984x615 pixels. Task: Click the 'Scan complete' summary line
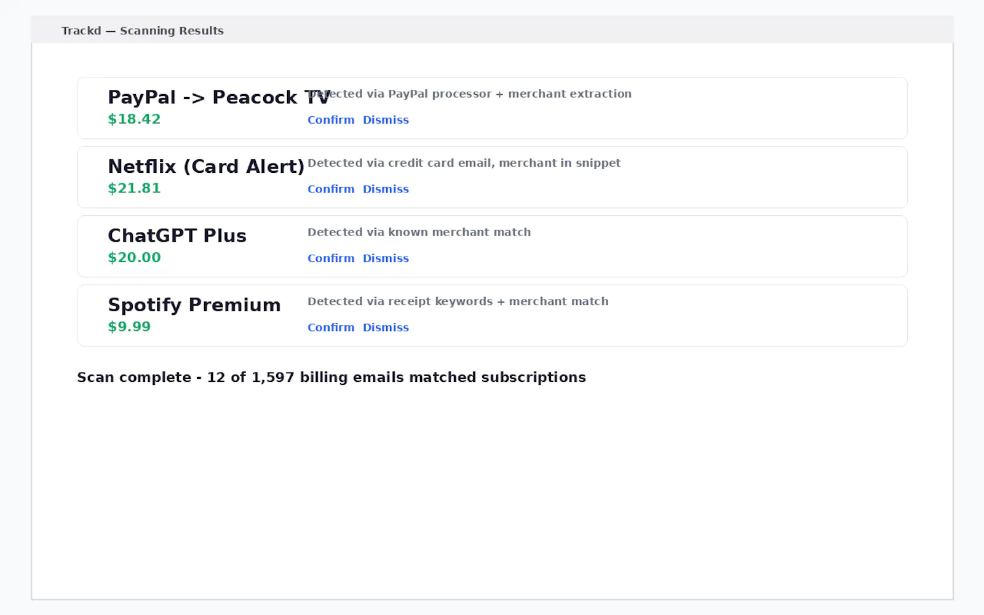coord(331,378)
